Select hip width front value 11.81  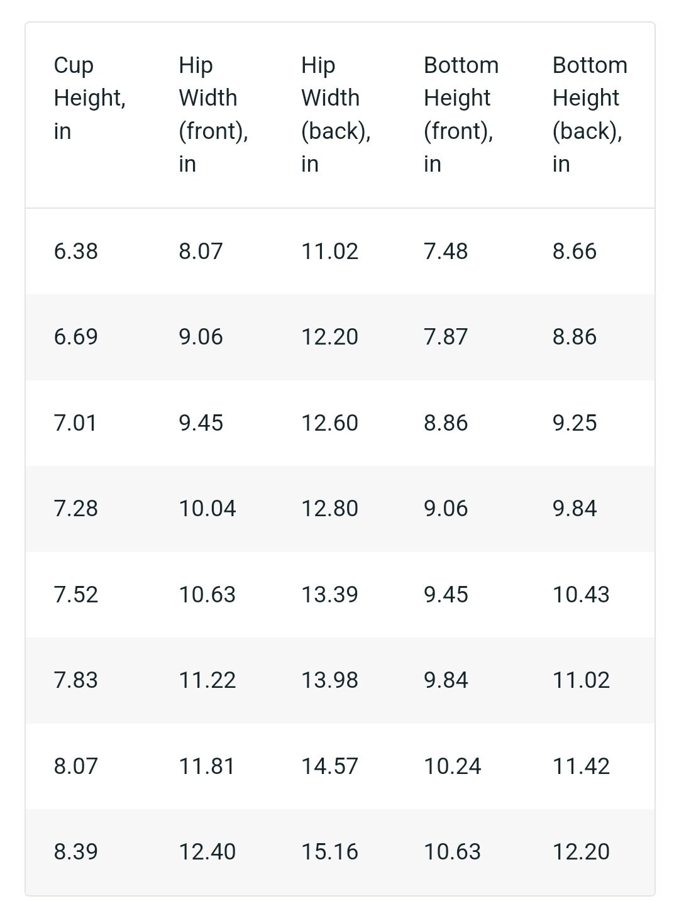(x=207, y=766)
